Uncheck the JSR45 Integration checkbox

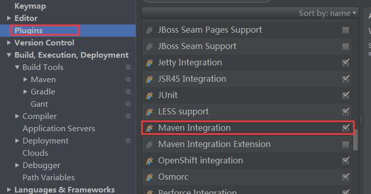[x=346, y=79]
